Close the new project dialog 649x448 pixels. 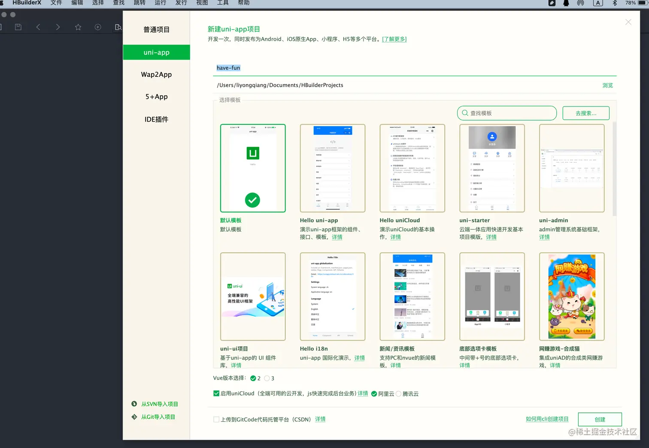(x=628, y=22)
